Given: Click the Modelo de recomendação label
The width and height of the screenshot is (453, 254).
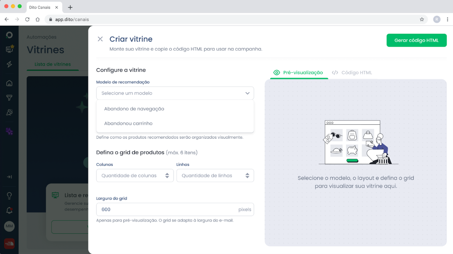Looking at the screenshot, I should click(123, 82).
